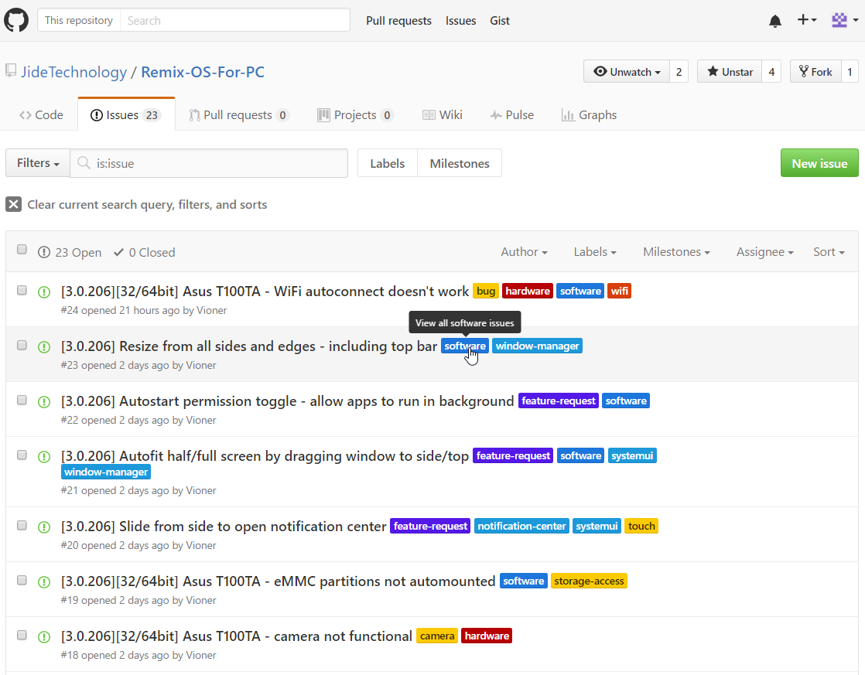Open the plus create-new menu
Image resolution: width=865 pixels, height=675 pixels.
click(x=806, y=20)
